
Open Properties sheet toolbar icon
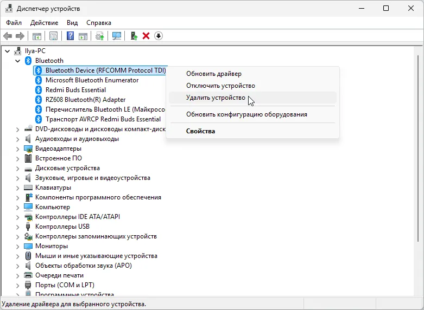54,36
